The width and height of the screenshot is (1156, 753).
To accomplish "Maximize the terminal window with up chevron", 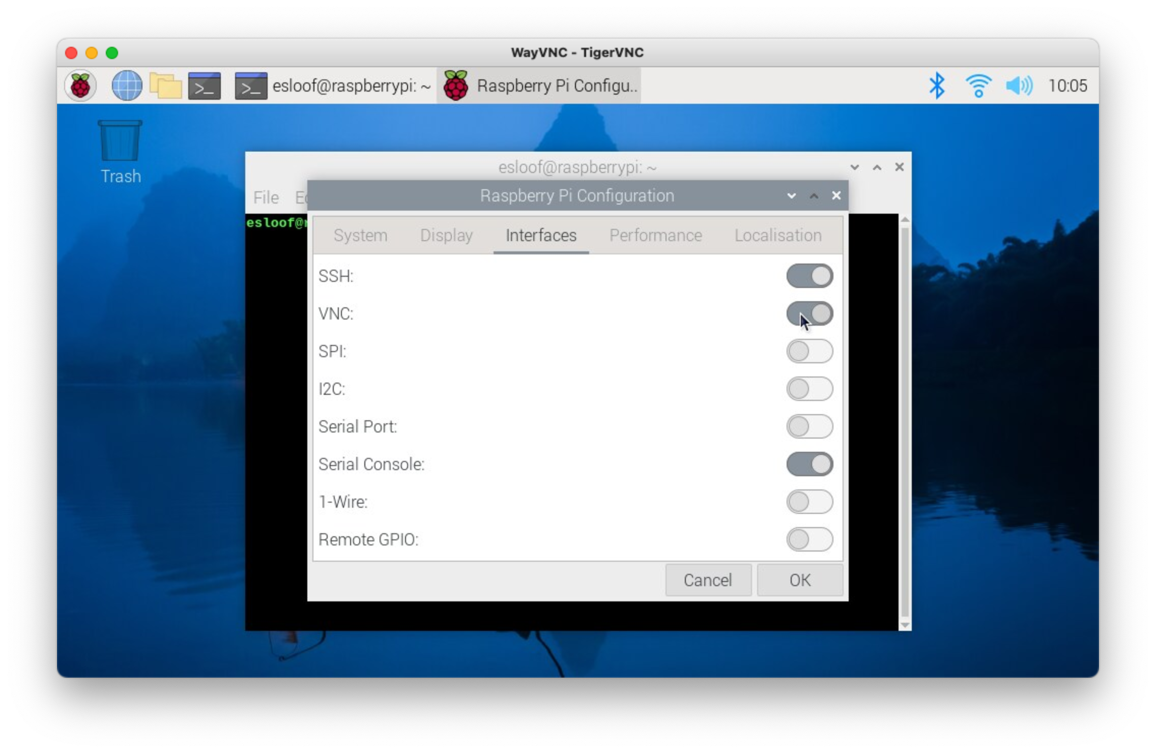I will pyautogui.click(x=877, y=167).
